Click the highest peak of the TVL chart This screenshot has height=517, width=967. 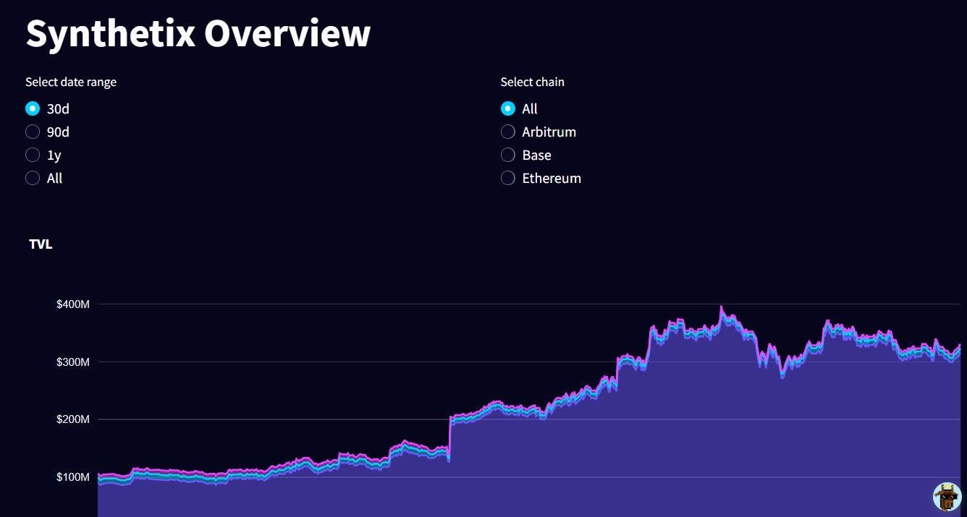click(x=721, y=307)
